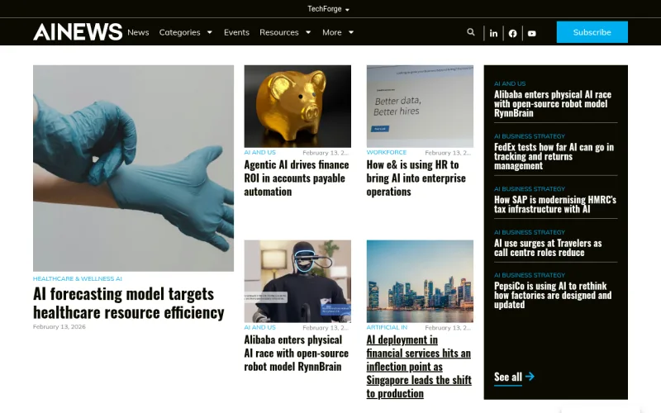Open the search magnifier icon

click(471, 32)
